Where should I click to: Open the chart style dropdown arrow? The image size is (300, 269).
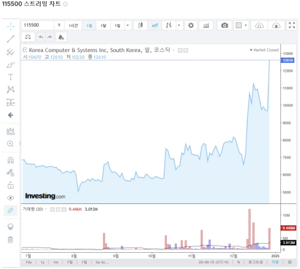(x=179, y=25)
